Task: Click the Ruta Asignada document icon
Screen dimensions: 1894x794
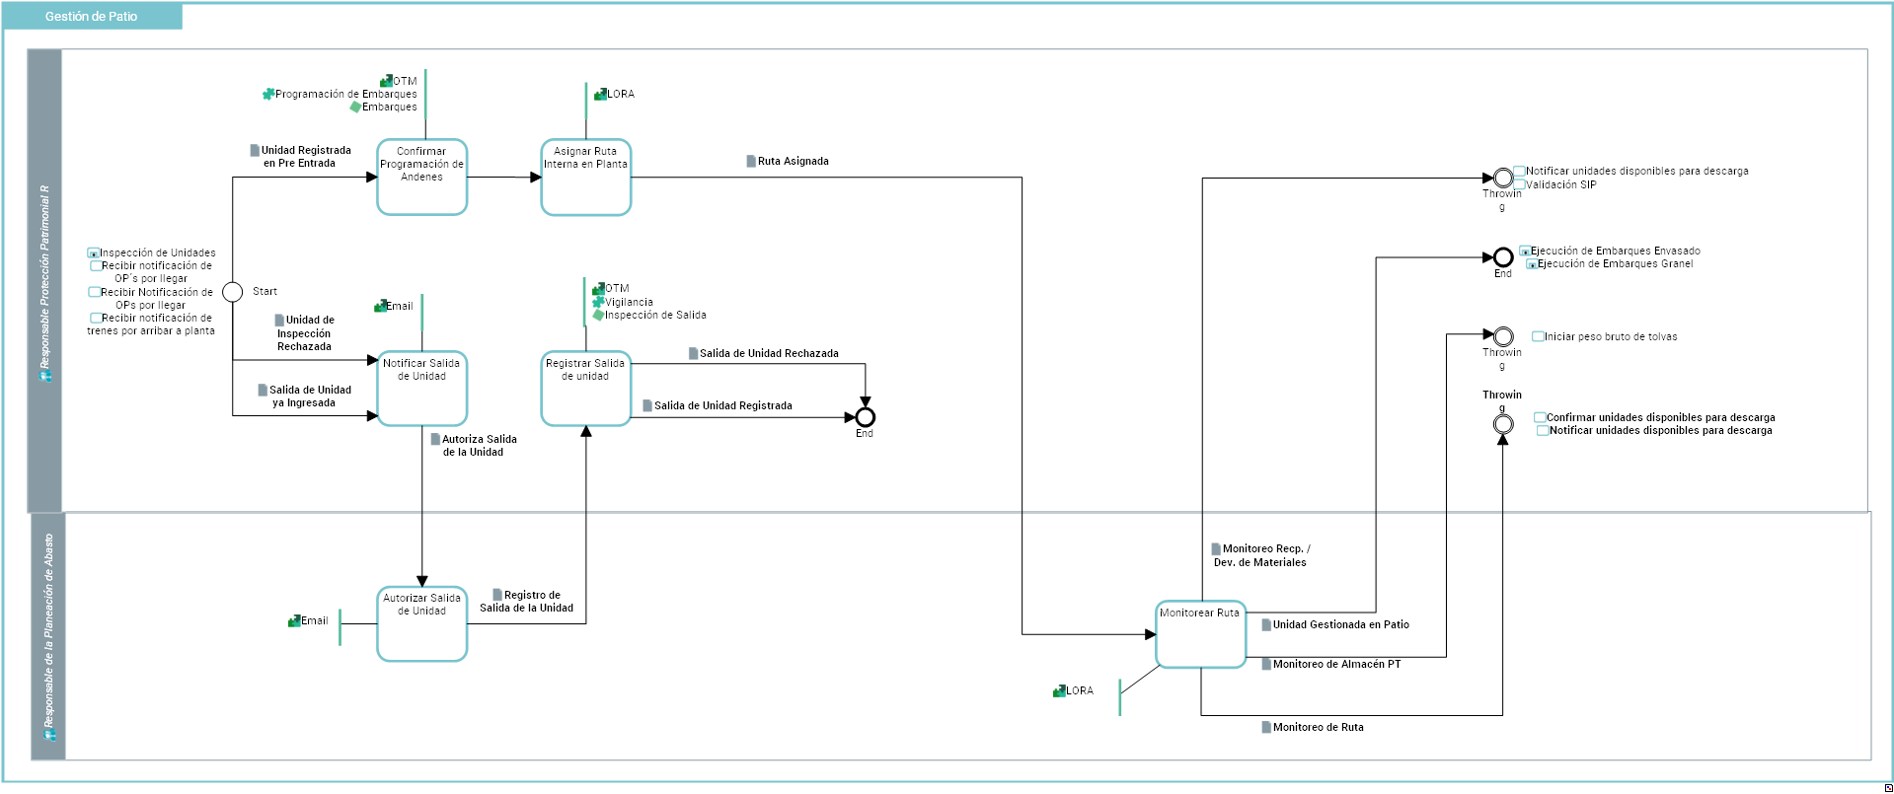Action: click(751, 161)
